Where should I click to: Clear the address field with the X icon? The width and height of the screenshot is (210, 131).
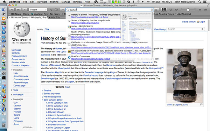coord(152,10)
